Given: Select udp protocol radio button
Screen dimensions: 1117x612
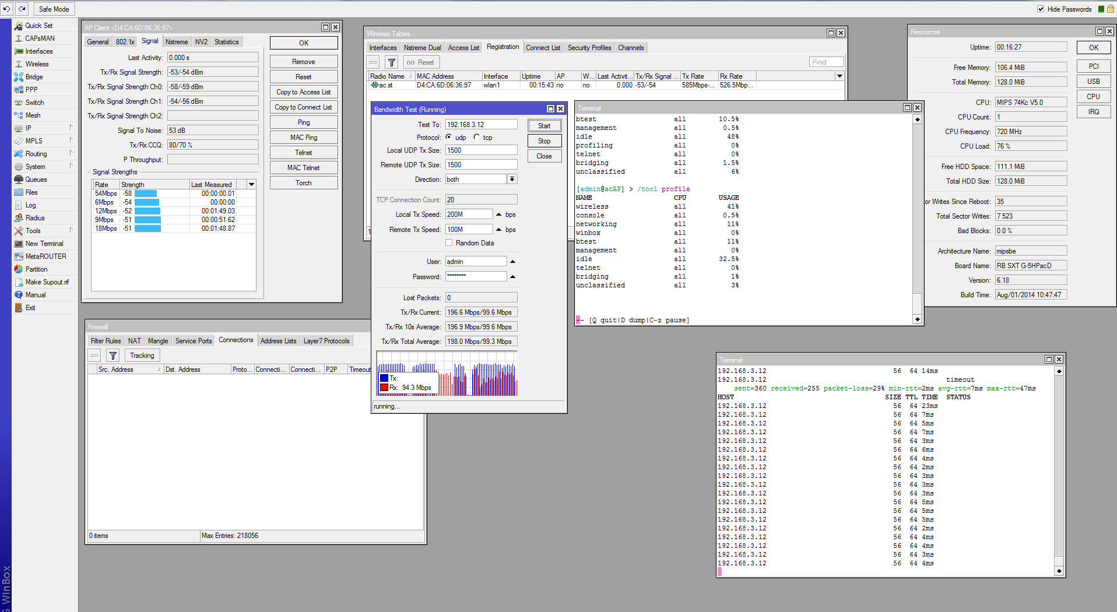Looking at the screenshot, I should [x=448, y=137].
